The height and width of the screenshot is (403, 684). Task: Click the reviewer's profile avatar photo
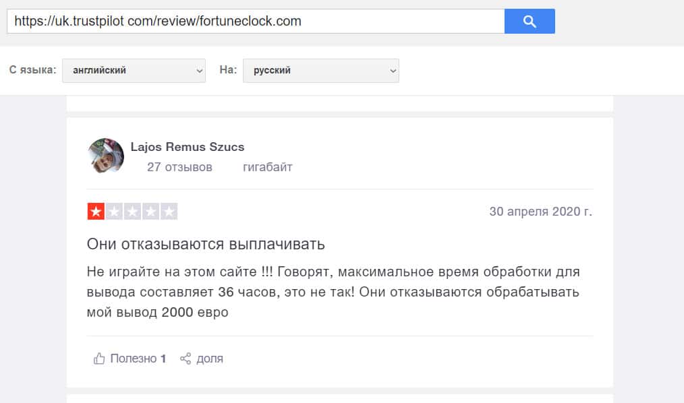tap(106, 156)
